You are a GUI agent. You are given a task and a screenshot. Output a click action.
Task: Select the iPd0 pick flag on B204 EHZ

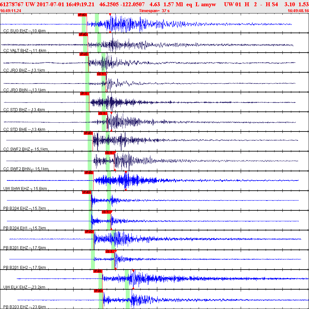point(86,192)
